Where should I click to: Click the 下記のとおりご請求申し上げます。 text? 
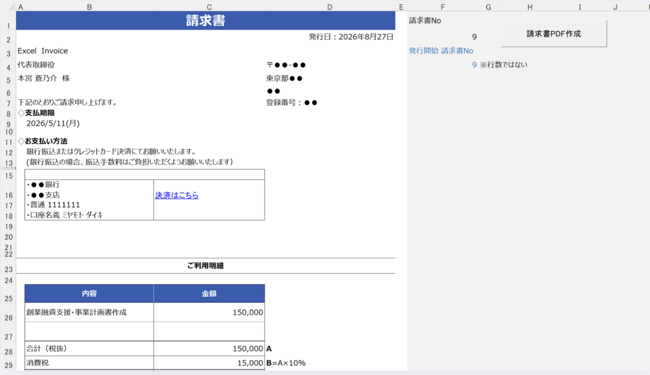tap(68, 102)
